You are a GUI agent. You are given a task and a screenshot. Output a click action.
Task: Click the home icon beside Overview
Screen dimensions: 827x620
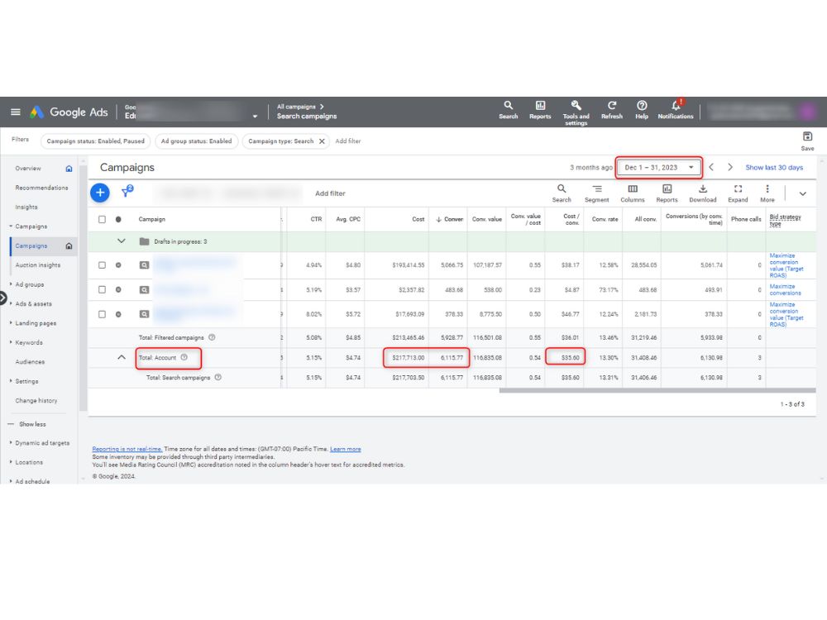[69, 169]
